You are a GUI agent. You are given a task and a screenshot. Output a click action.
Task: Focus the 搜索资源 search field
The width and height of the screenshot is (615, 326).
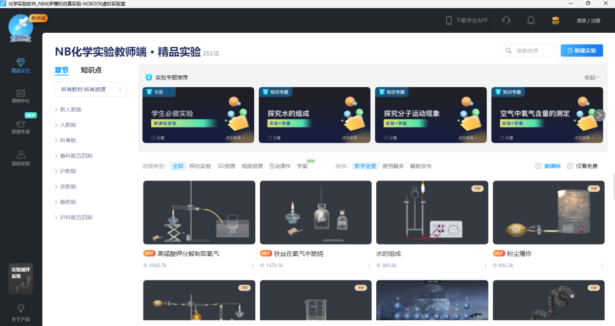point(528,50)
